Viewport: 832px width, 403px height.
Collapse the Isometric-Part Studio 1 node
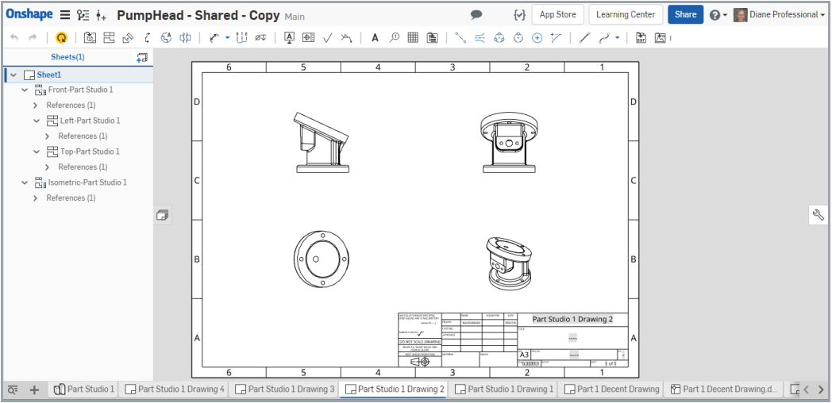point(25,183)
